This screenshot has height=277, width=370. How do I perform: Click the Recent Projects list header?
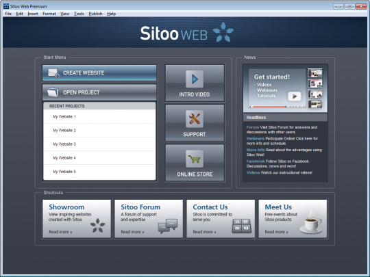pos(99,106)
